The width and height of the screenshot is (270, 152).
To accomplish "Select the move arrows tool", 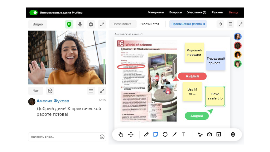I will (x=131, y=135).
